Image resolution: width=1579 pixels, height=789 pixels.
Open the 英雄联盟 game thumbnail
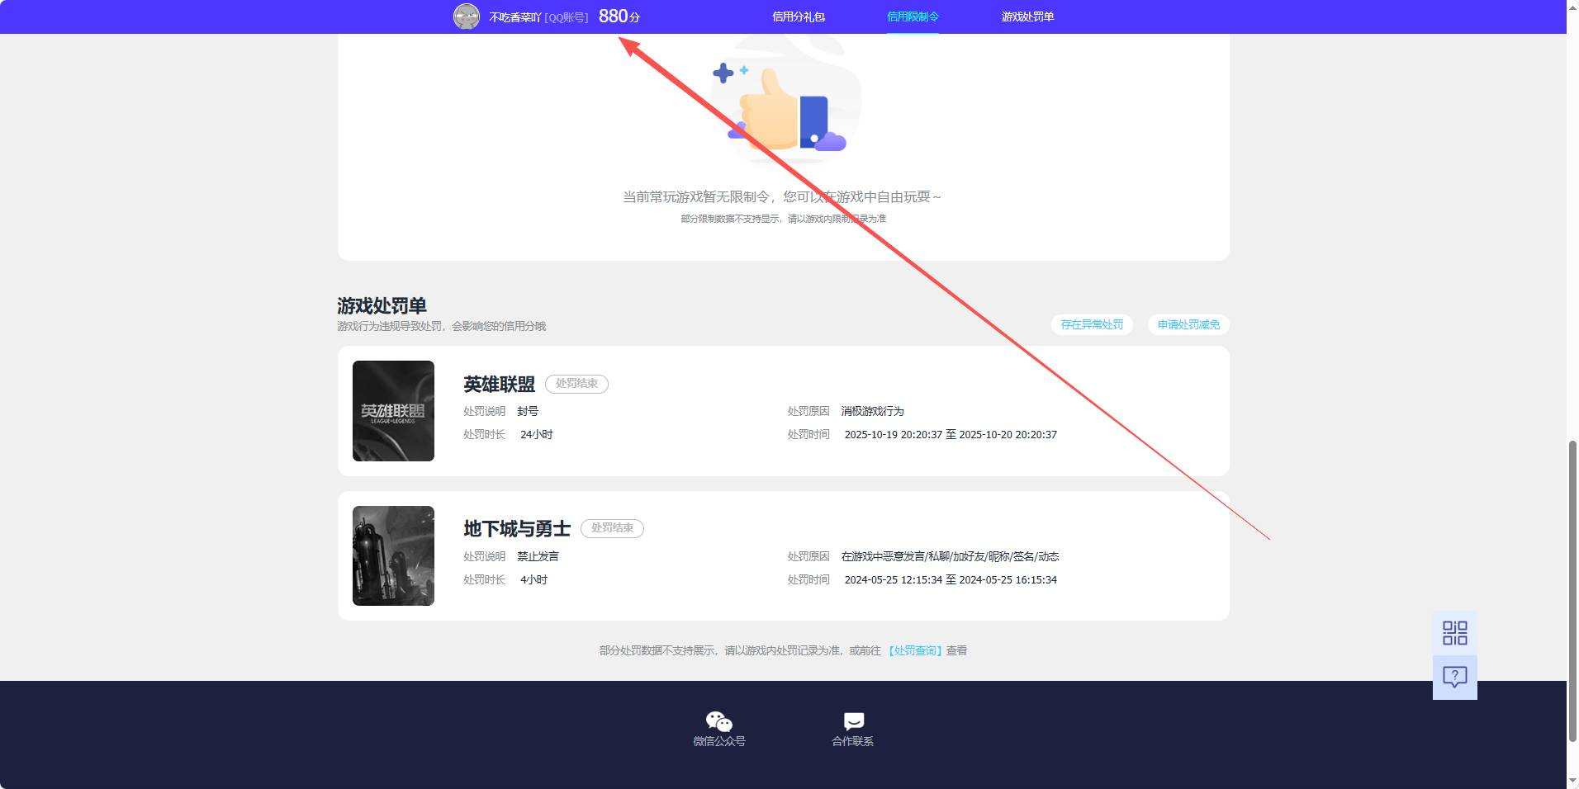click(x=393, y=411)
